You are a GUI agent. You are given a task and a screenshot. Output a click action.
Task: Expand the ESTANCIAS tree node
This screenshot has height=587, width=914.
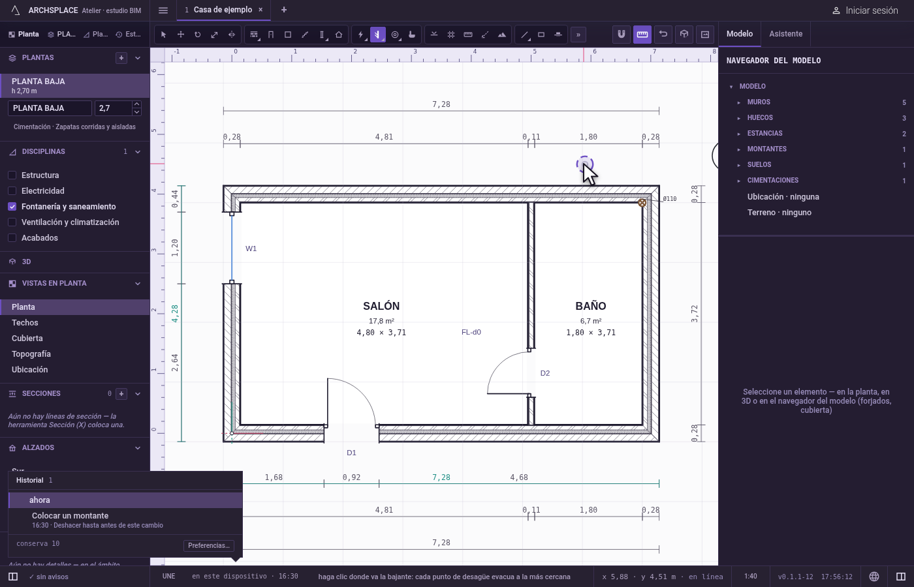[739, 134]
